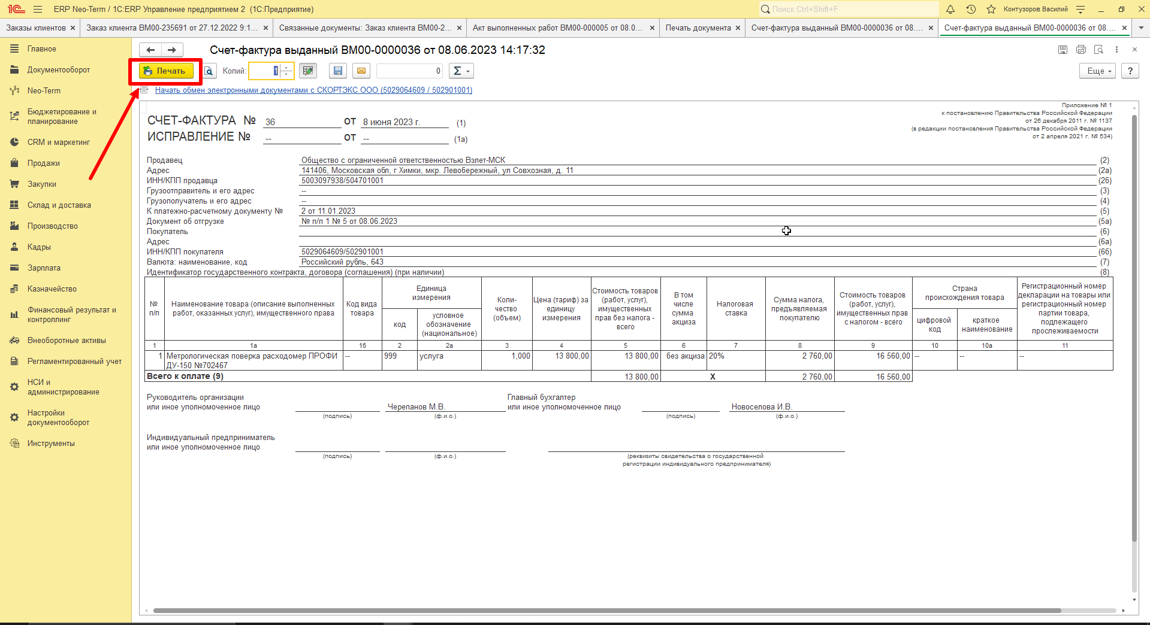Open favorites star icon

coord(991,9)
